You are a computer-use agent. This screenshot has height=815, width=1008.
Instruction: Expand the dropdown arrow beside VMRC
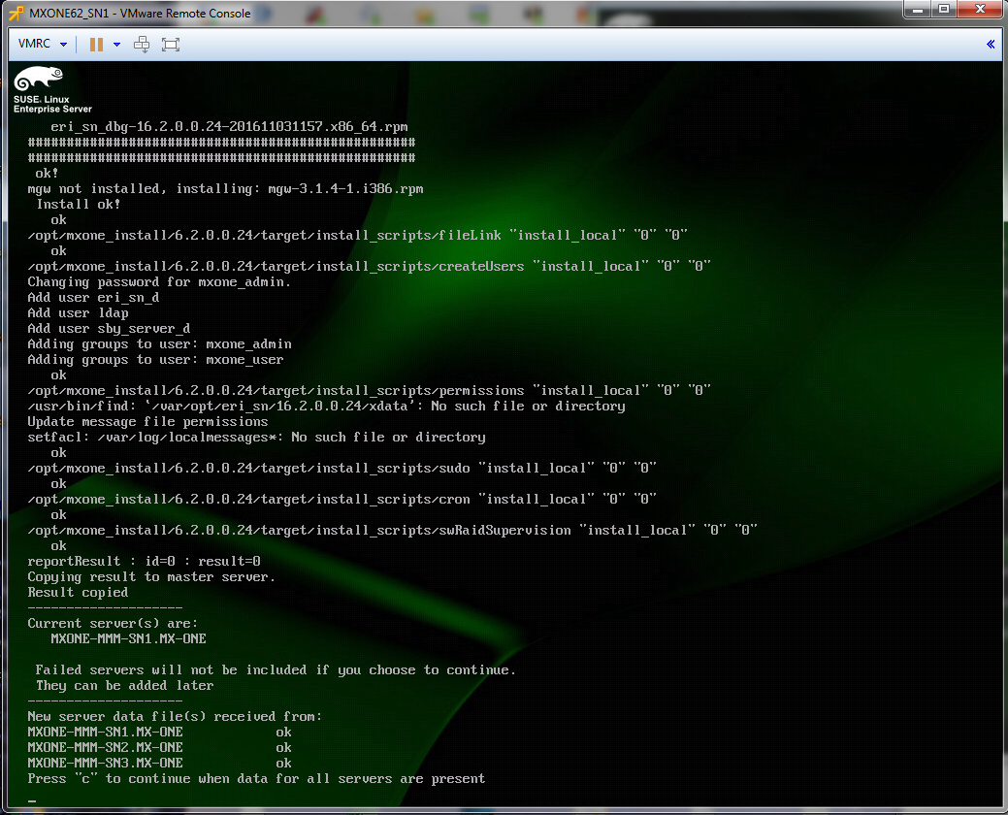(x=63, y=45)
